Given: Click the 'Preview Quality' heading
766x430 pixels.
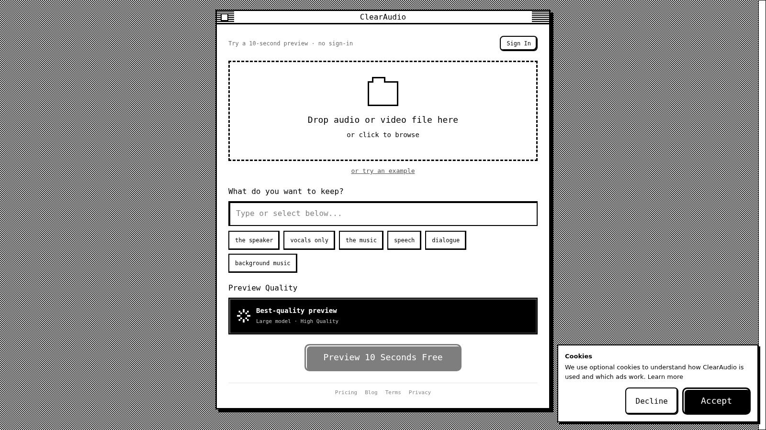Looking at the screenshot, I should [263, 288].
